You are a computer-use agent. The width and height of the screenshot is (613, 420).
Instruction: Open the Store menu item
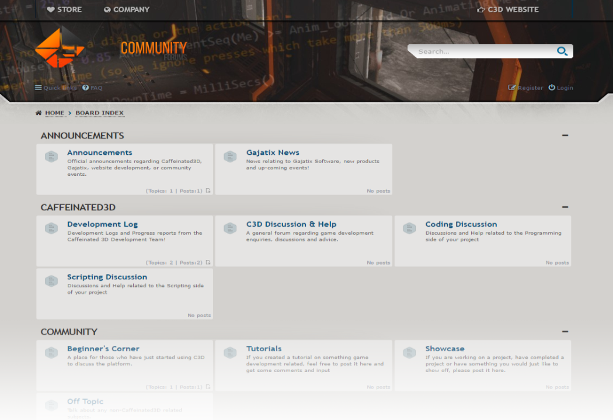pyautogui.click(x=64, y=9)
